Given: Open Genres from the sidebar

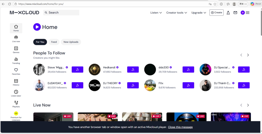Looking at the screenshot, I should point(16,50).
